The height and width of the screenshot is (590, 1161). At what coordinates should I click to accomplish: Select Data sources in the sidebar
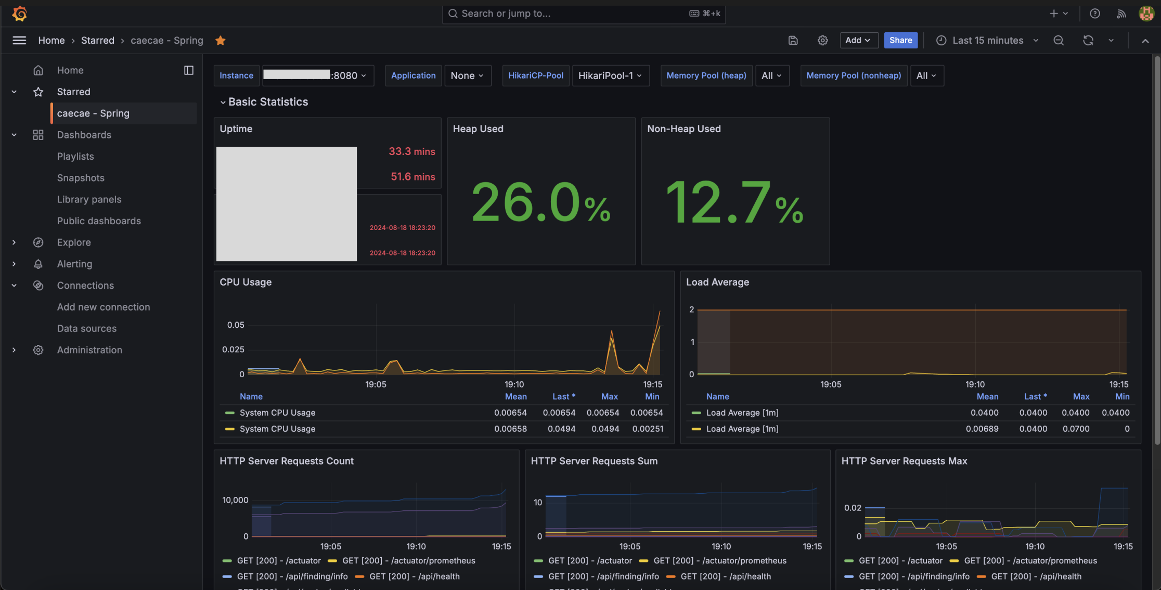click(87, 328)
